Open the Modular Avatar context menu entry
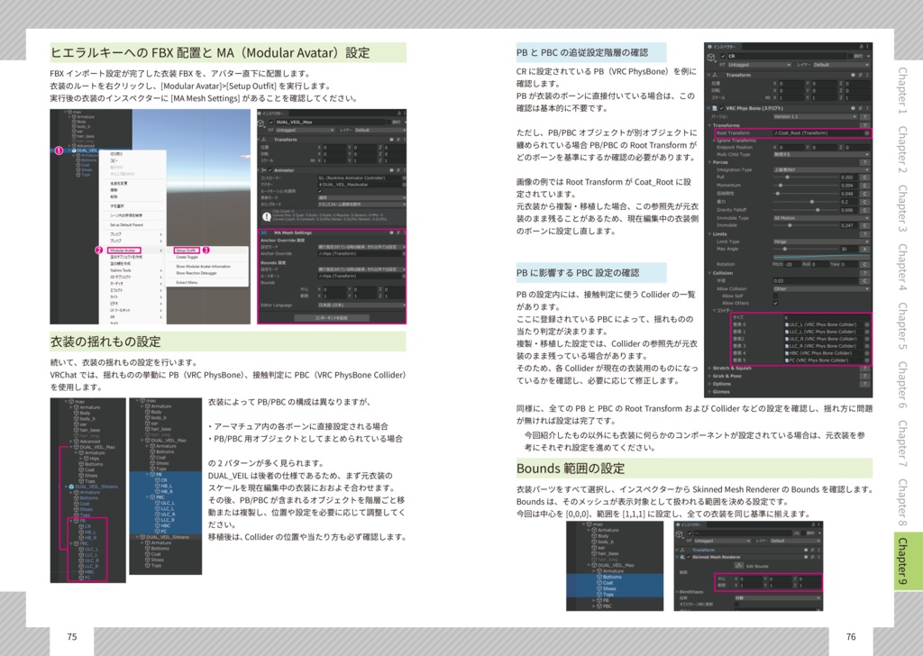 (125, 251)
